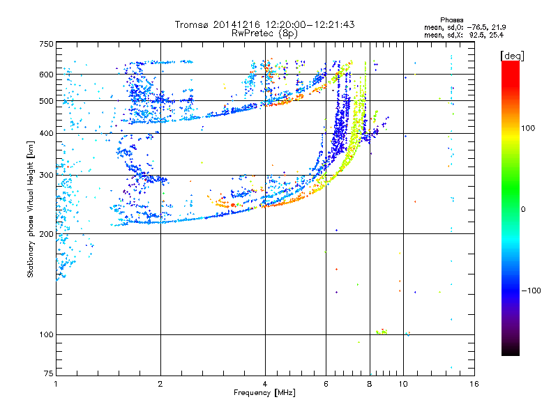The width and height of the screenshot is (558, 418).
Task: Click the y-axis tick label "600"
Action: (x=46, y=75)
